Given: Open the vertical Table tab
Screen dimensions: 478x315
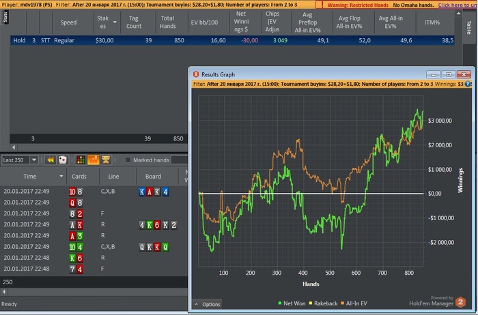Looking at the screenshot, I should (469, 27).
